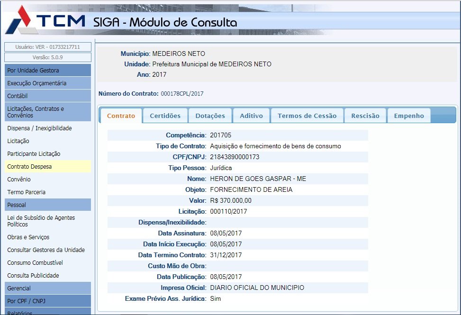461x315 pixels.
Task: Go to Participante Licitação page
Action: click(34, 154)
